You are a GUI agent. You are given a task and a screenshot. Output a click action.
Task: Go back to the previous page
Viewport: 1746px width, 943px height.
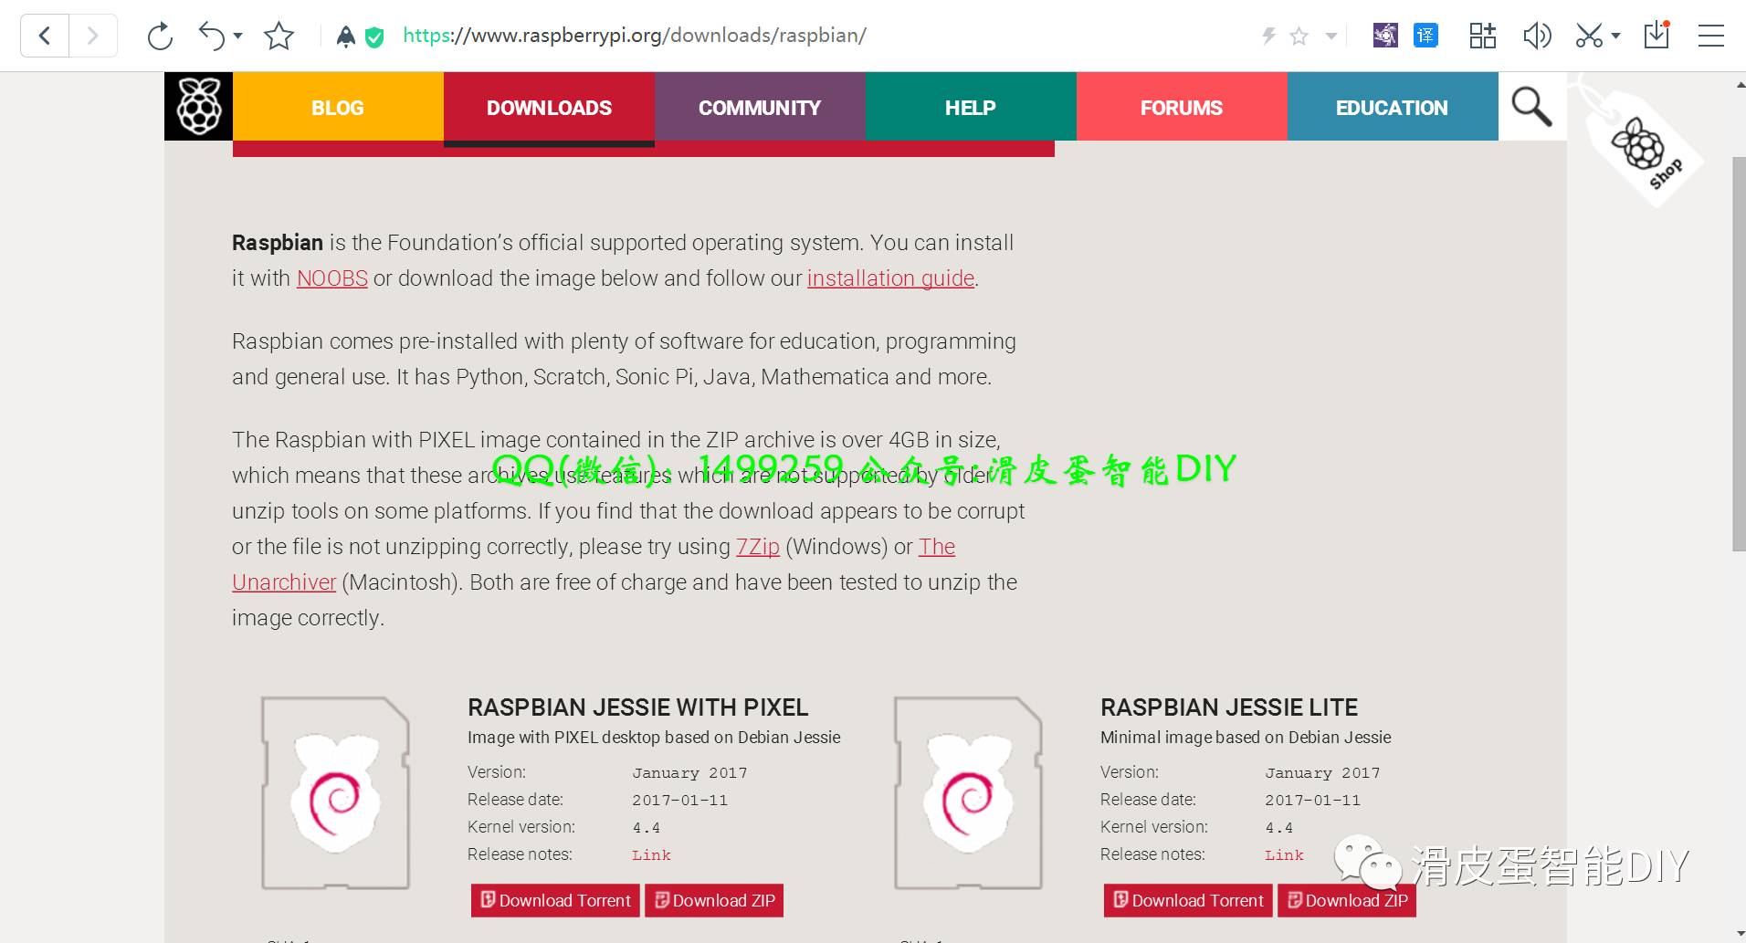[45, 37]
